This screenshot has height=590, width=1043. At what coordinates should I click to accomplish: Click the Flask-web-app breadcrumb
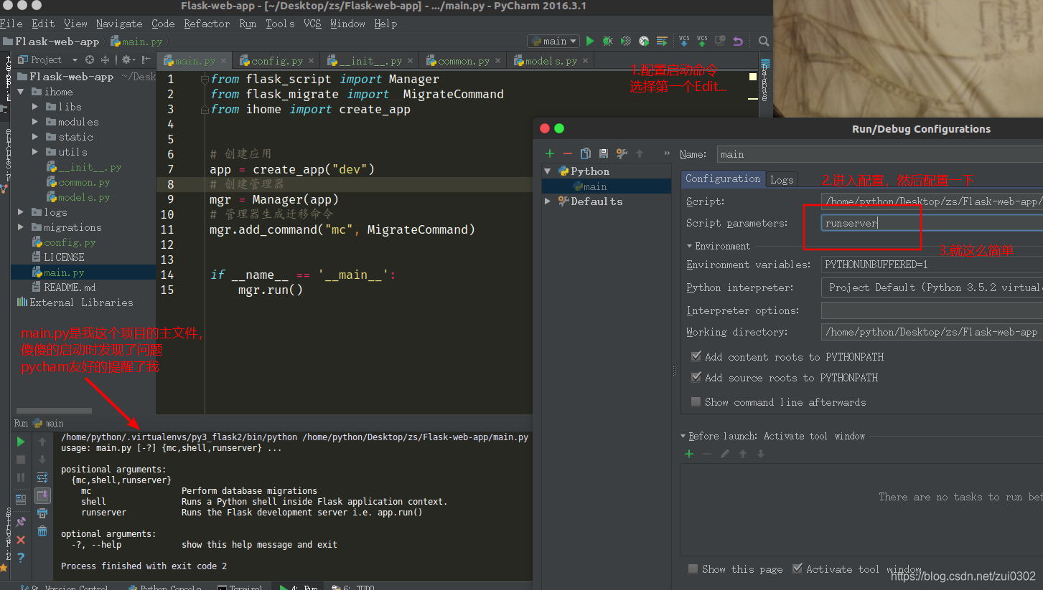pyautogui.click(x=52, y=42)
